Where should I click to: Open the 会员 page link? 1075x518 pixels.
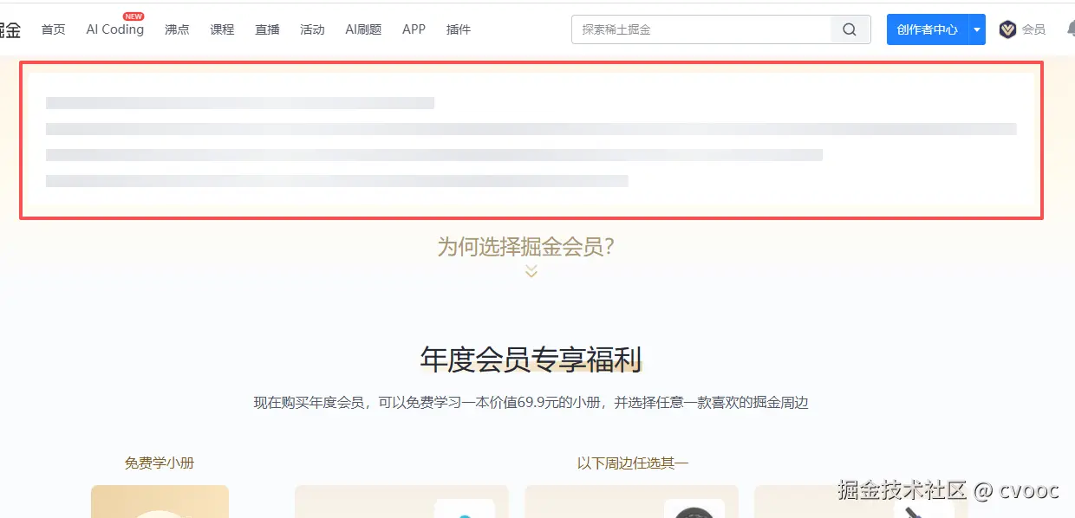[x=1033, y=29]
